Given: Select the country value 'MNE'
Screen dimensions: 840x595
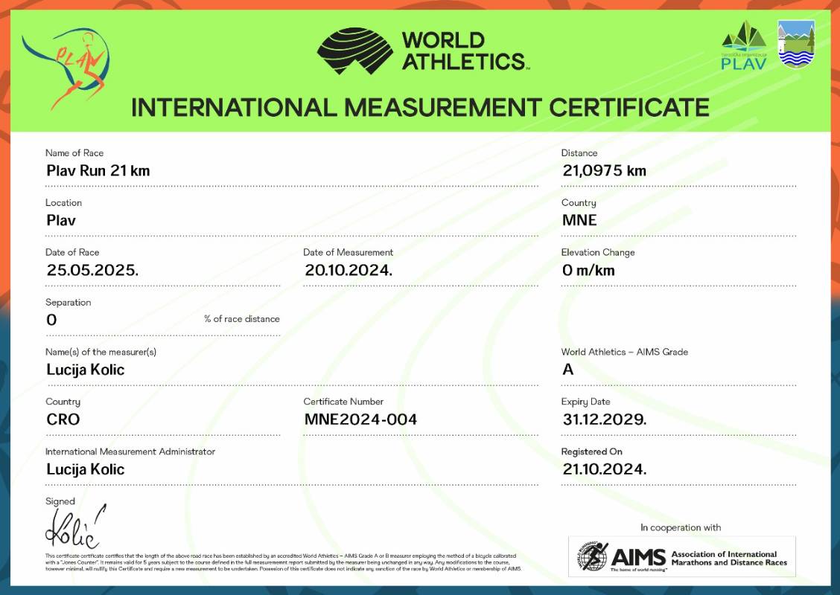Looking at the screenshot, I should (579, 220).
